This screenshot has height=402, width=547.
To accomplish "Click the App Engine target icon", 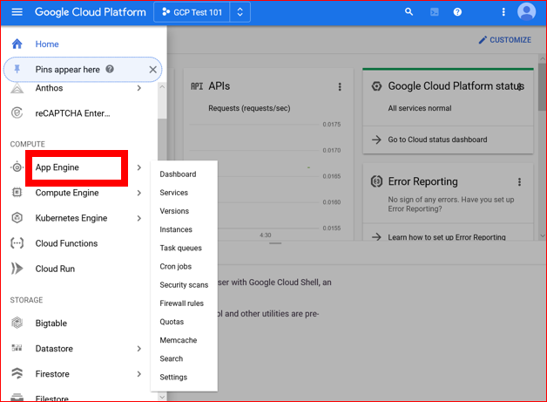I will (x=17, y=167).
